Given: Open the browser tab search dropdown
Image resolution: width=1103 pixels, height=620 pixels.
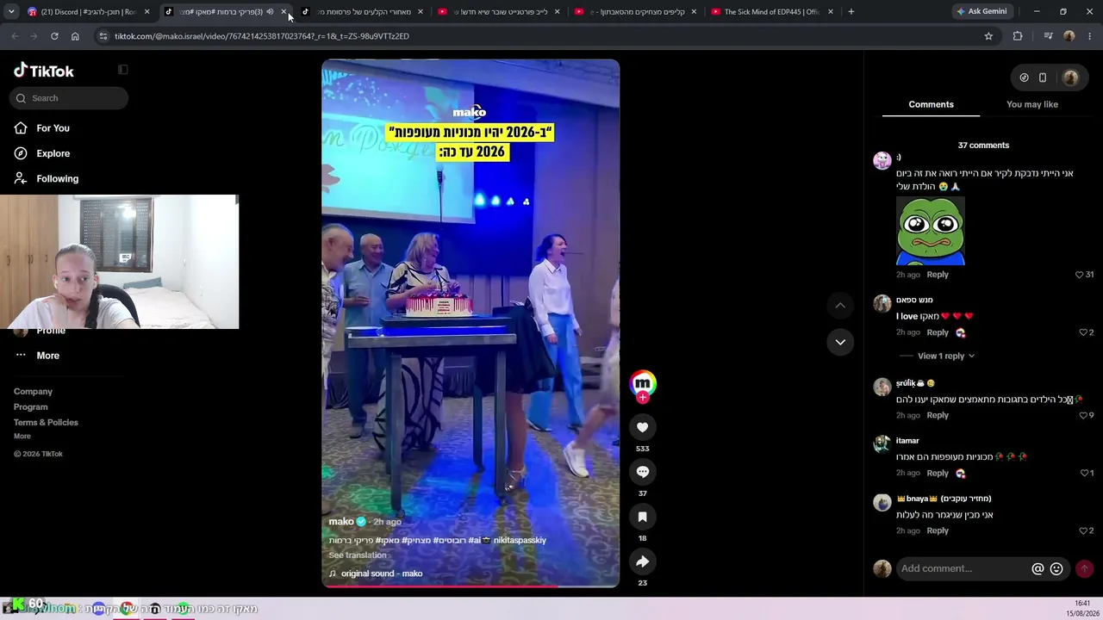Looking at the screenshot, I should pyautogui.click(x=10, y=12).
